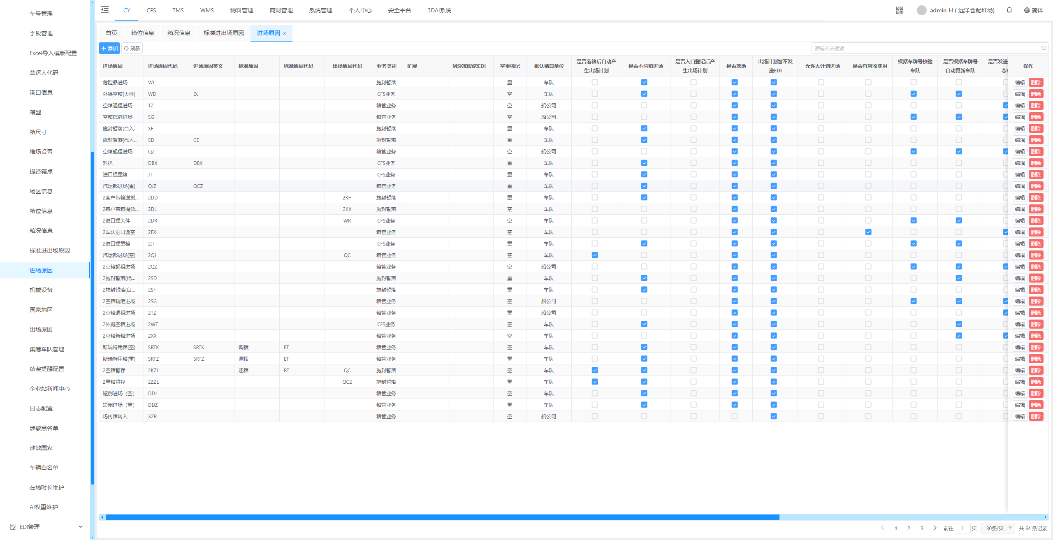Click the horizontal scrollbar right arrow
The image size is (1053, 540).
[1045, 517]
